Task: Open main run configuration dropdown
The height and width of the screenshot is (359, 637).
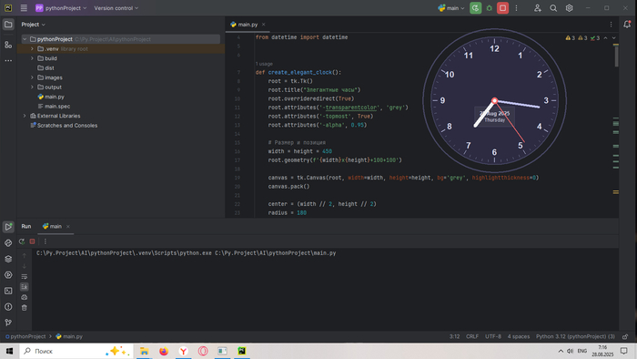Action: [451, 8]
